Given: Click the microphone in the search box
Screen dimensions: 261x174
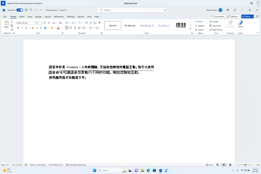Looking at the screenshot, I should point(165,10).
